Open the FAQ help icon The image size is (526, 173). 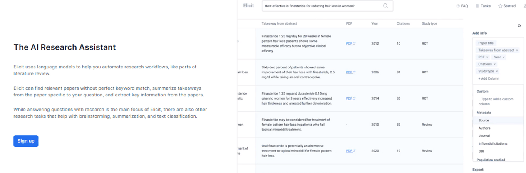458,6
